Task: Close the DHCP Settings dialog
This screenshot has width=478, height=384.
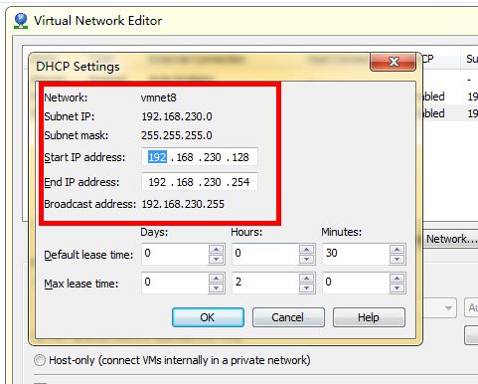Action: pyautogui.click(x=393, y=62)
